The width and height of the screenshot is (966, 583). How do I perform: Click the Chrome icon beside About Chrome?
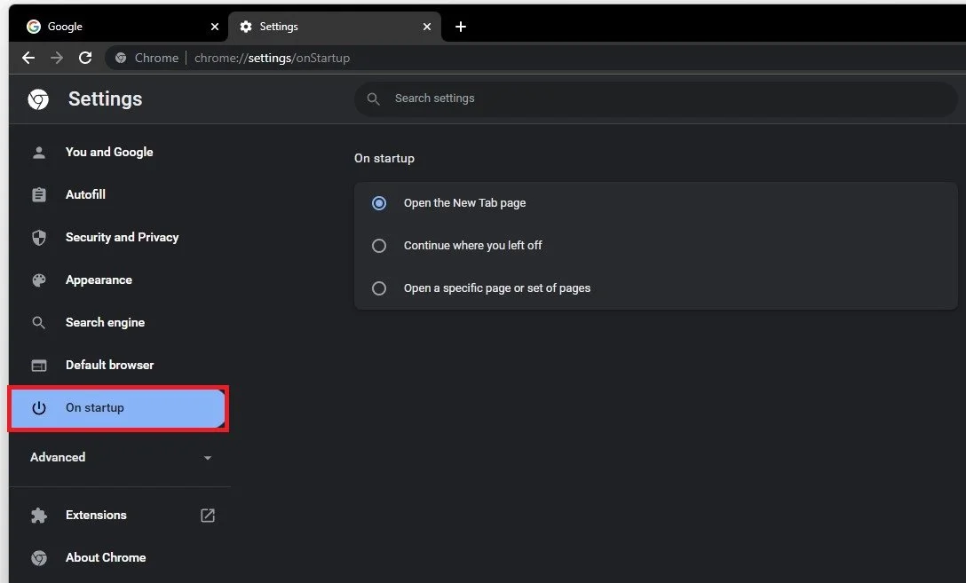pos(39,558)
